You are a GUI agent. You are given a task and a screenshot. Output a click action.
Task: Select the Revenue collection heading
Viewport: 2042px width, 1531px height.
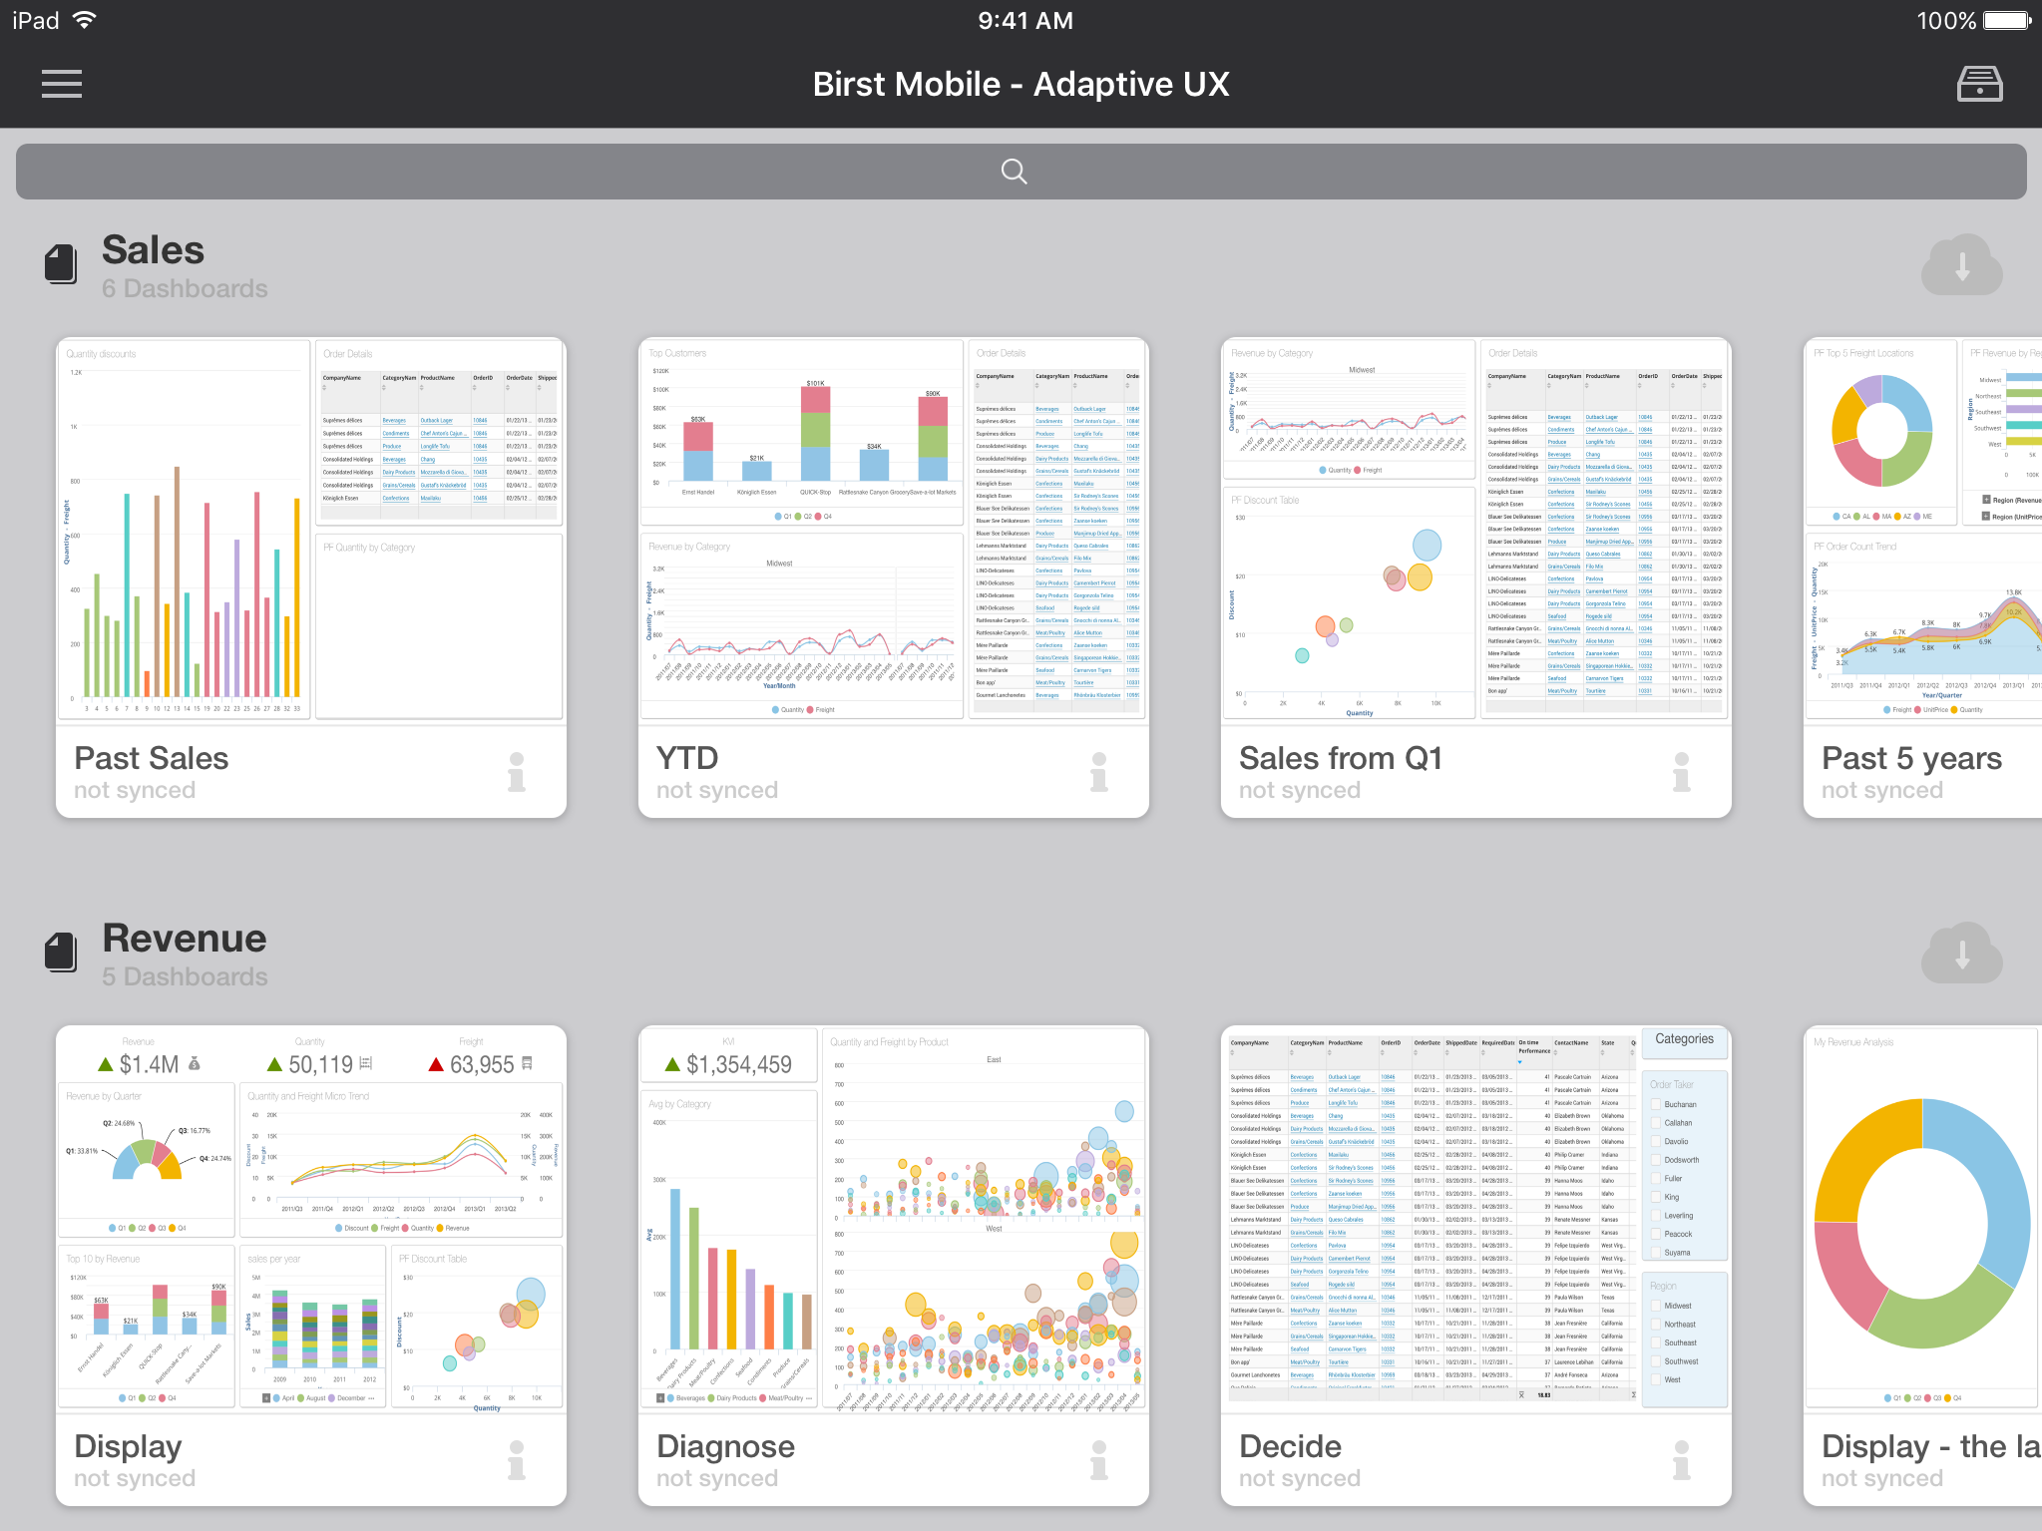pyautogui.click(x=185, y=939)
